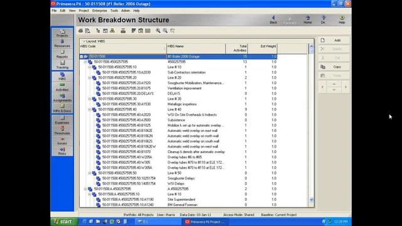The width and height of the screenshot is (402, 226).
Task: Open Print Preview from the toolbar
Action: point(88,31)
